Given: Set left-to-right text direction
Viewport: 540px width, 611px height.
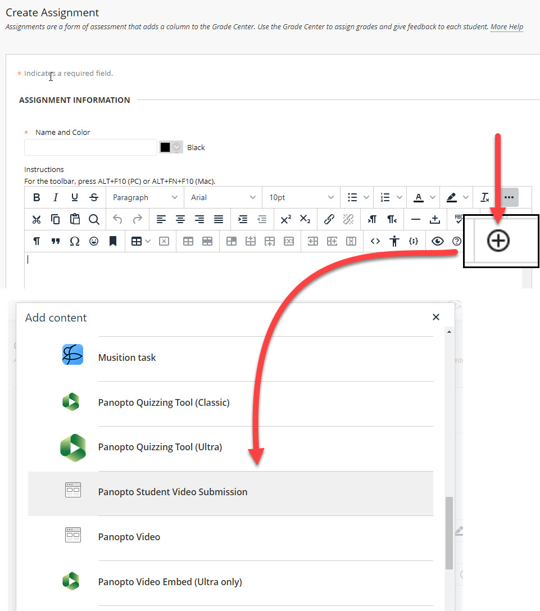Looking at the screenshot, I should 373,219.
